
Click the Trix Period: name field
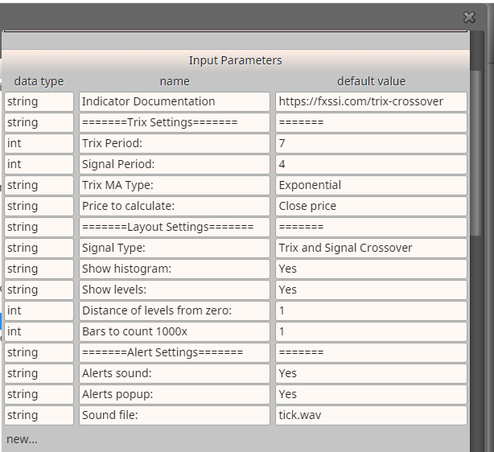click(175, 143)
